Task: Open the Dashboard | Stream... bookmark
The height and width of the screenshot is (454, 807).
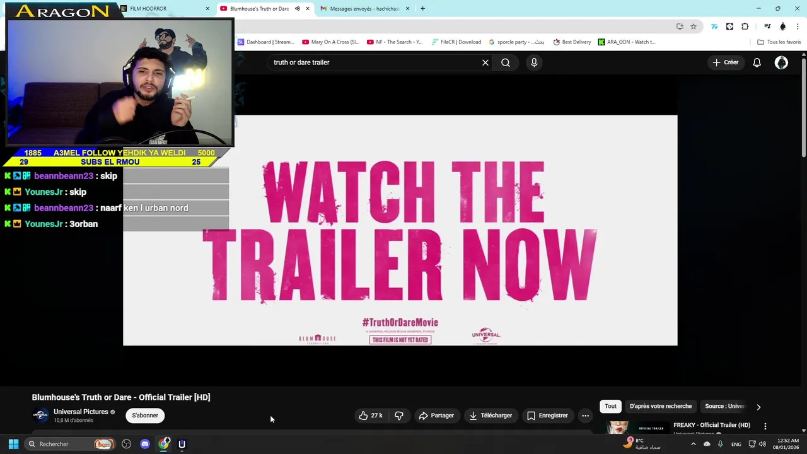Action: point(266,42)
